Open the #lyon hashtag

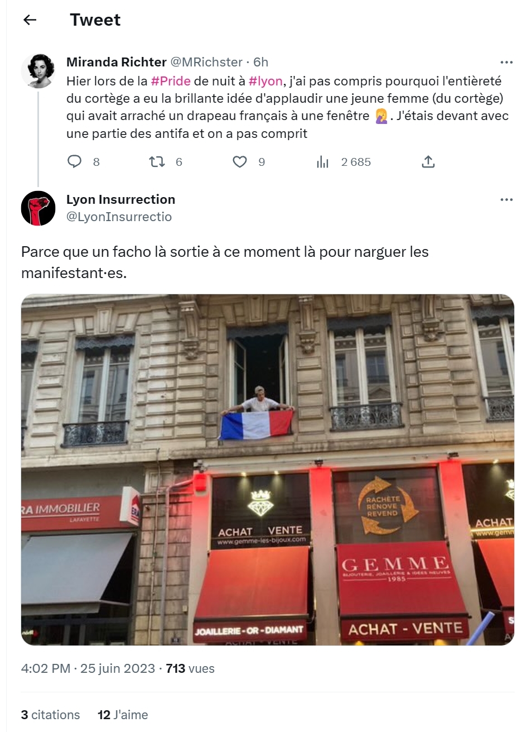(x=265, y=81)
